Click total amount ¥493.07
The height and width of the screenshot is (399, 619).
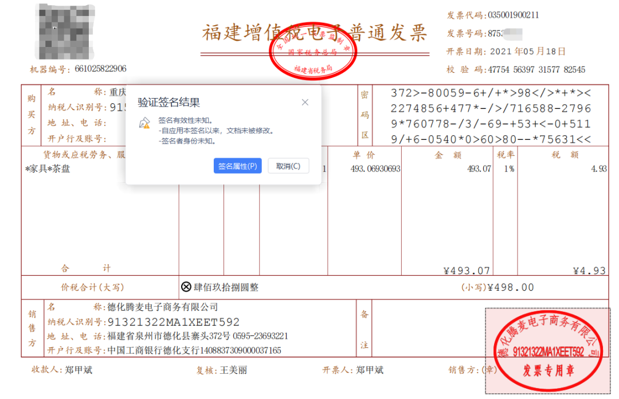pos(466,271)
